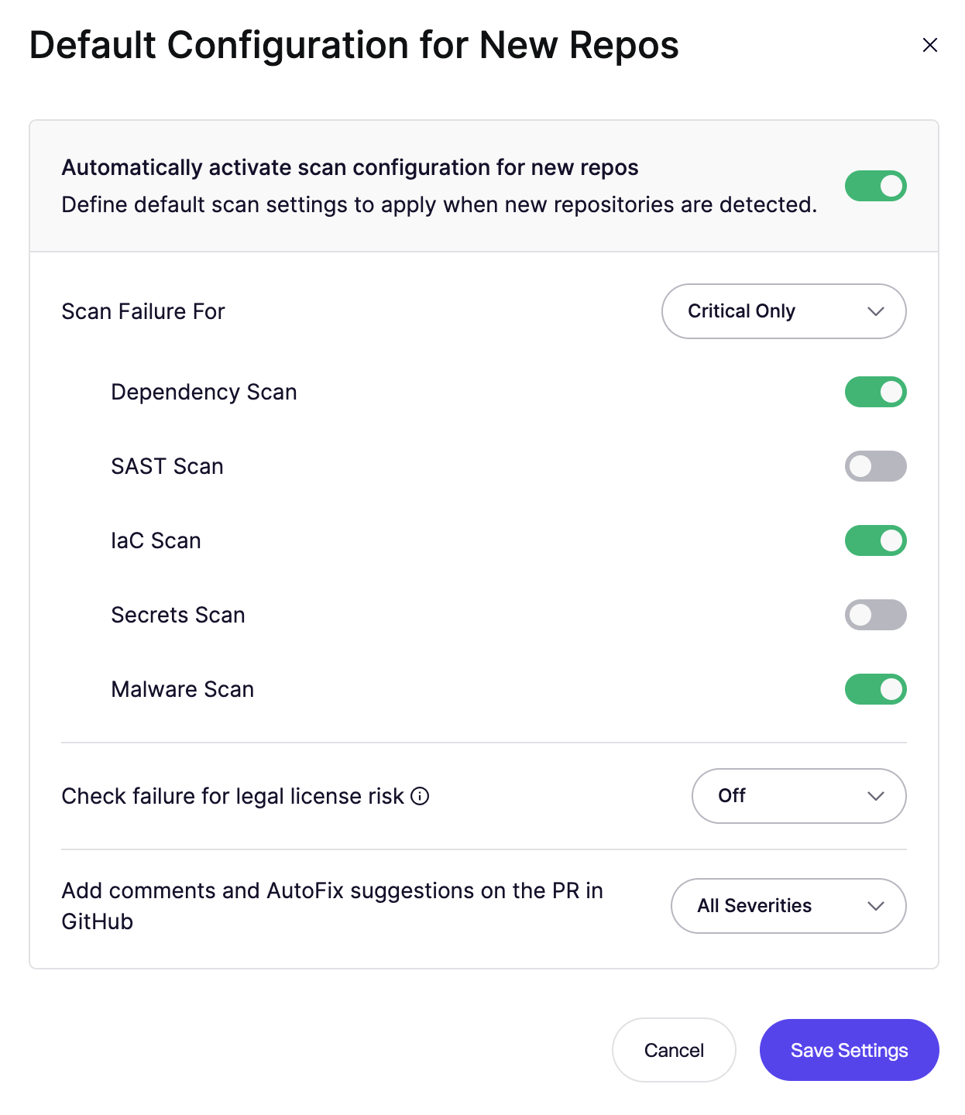
Task: Click the Scan Failure For label
Action: 143,311
